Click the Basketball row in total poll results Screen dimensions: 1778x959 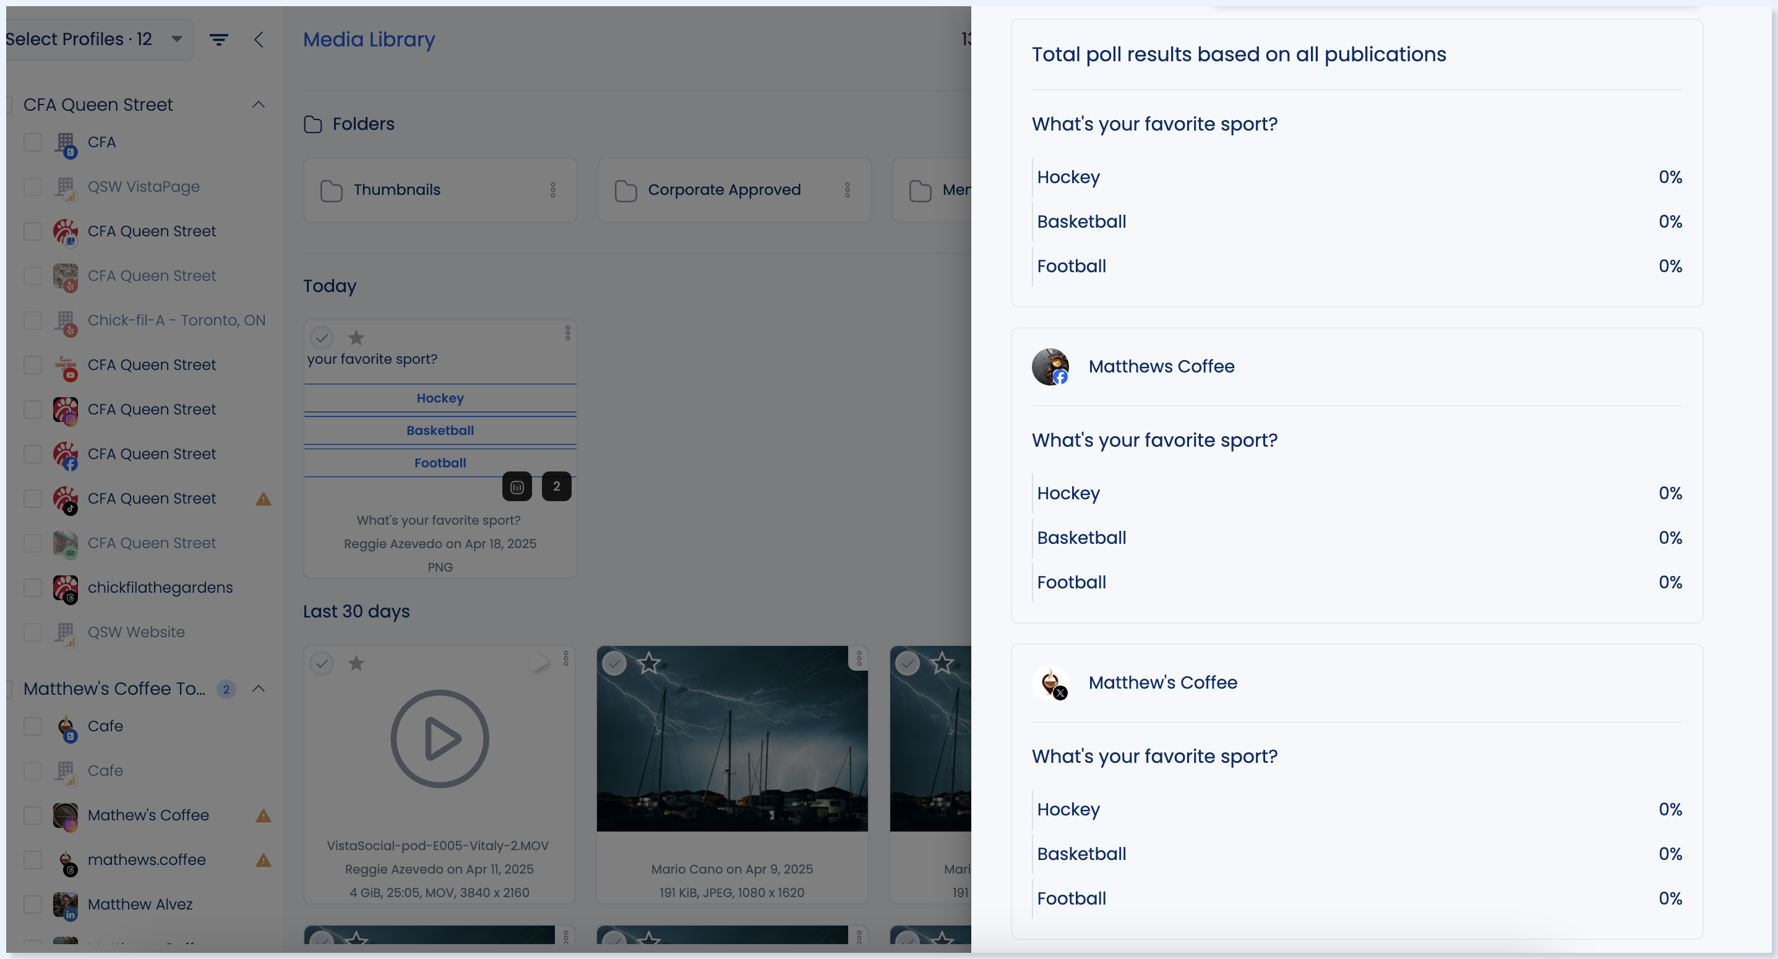(1357, 222)
